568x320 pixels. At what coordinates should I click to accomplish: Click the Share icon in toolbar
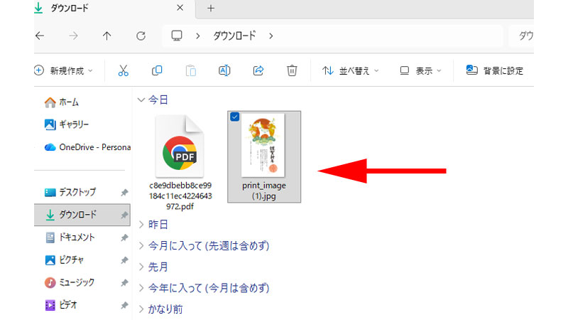(258, 70)
